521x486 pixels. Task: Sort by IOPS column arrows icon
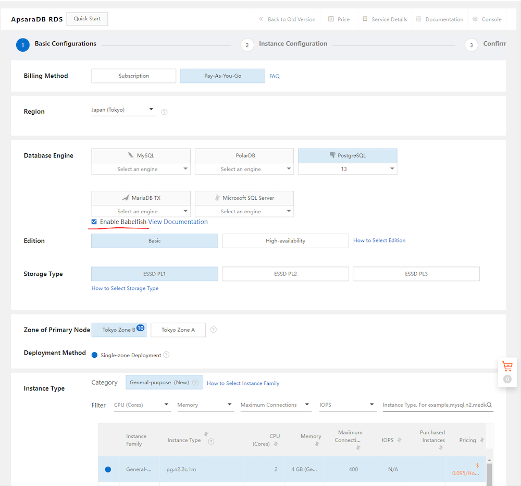[x=400, y=440]
